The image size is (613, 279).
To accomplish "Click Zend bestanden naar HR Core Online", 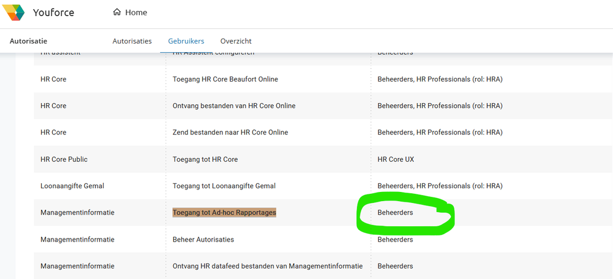I will point(230,132).
